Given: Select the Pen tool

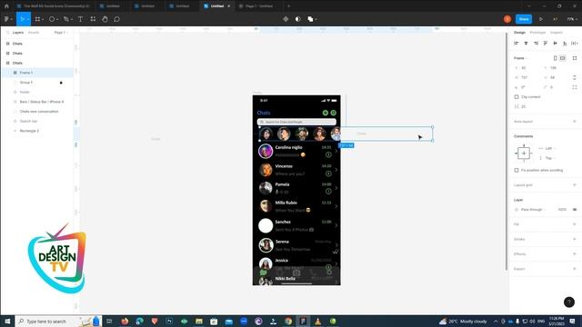Looking at the screenshot, I should 66,19.
